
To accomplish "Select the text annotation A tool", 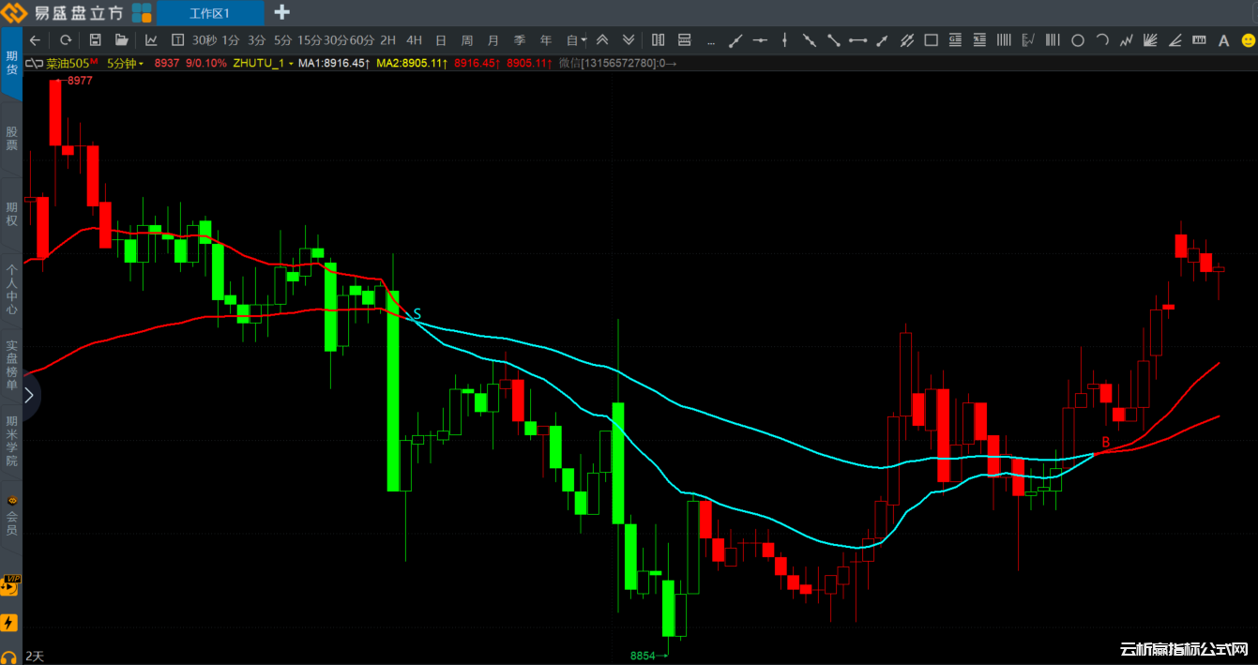I will coord(1223,40).
